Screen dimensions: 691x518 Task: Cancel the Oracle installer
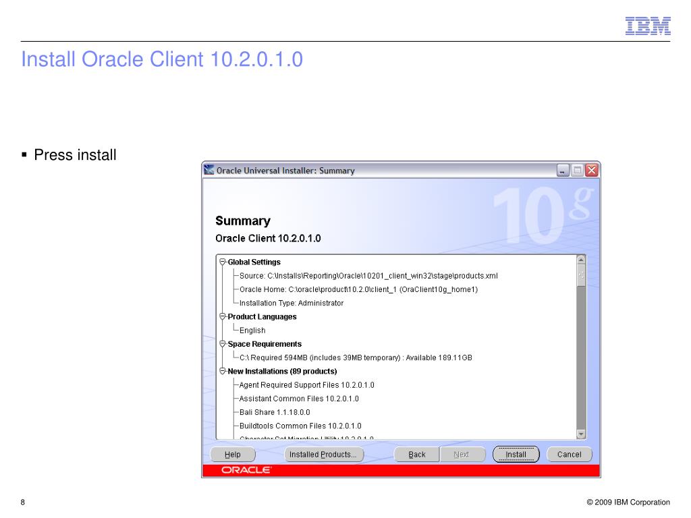(x=569, y=454)
